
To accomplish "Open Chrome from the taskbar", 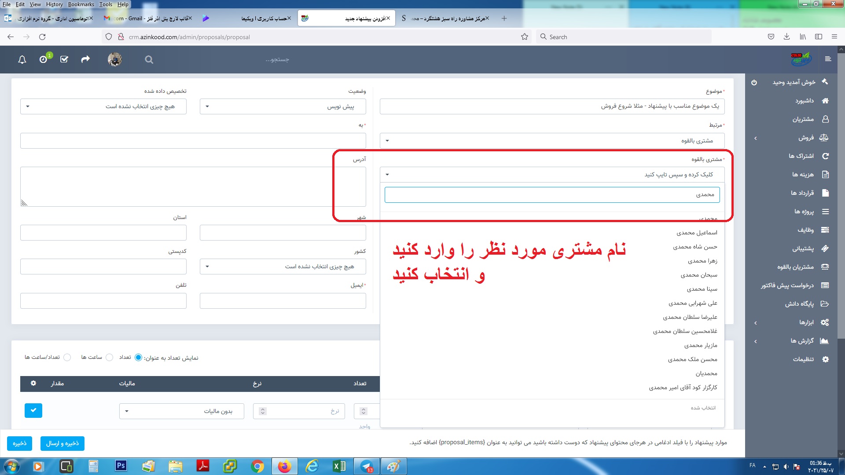I will point(257,466).
